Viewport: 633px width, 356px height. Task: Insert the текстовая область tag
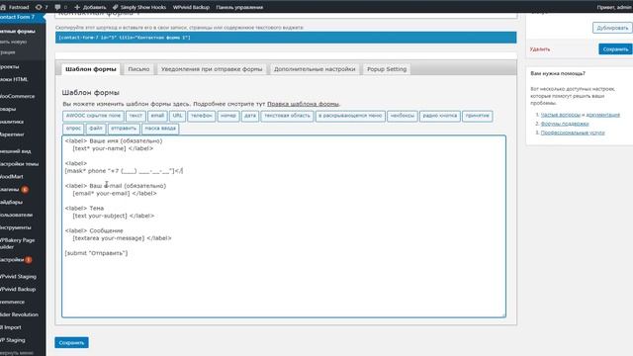(x=287, y=116)
